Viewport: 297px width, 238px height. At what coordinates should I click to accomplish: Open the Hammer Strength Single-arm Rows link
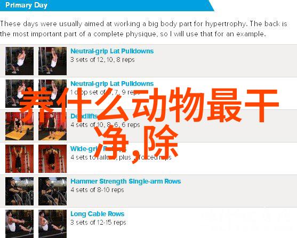pos(126,181)
